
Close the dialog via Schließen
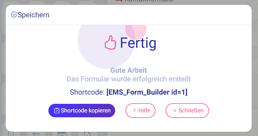pos(187,110)
